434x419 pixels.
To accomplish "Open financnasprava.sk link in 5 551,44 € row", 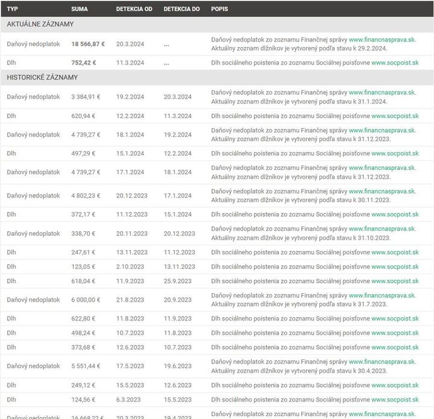I will 382,362.
